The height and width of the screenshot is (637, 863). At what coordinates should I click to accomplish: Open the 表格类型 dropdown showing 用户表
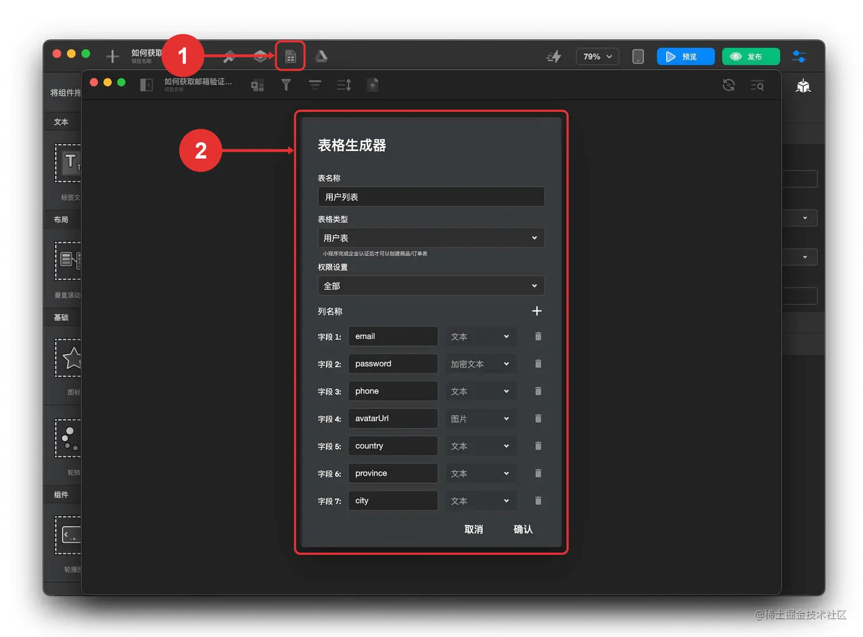431,238
